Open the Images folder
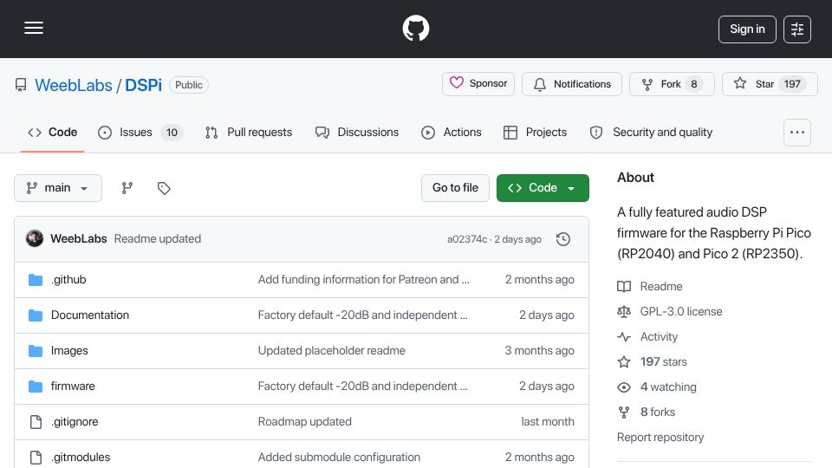The image size is (832, 468). 69,351
